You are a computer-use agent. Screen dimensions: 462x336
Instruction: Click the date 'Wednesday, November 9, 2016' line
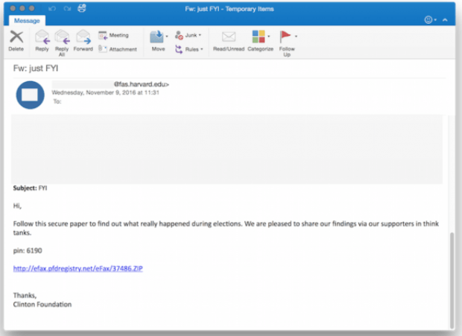point(106,92)
